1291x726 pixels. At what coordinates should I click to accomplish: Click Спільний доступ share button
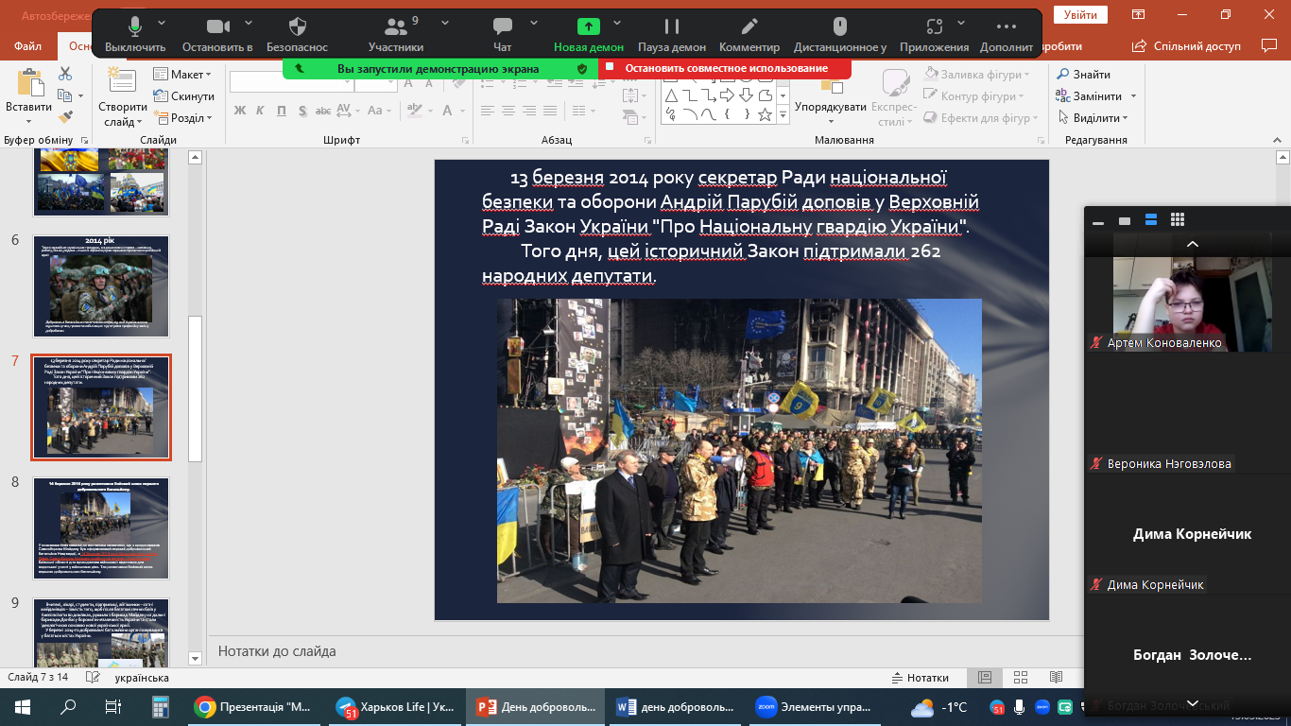click(x=1188, y=45)
